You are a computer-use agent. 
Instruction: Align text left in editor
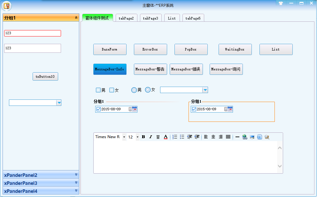206,137
